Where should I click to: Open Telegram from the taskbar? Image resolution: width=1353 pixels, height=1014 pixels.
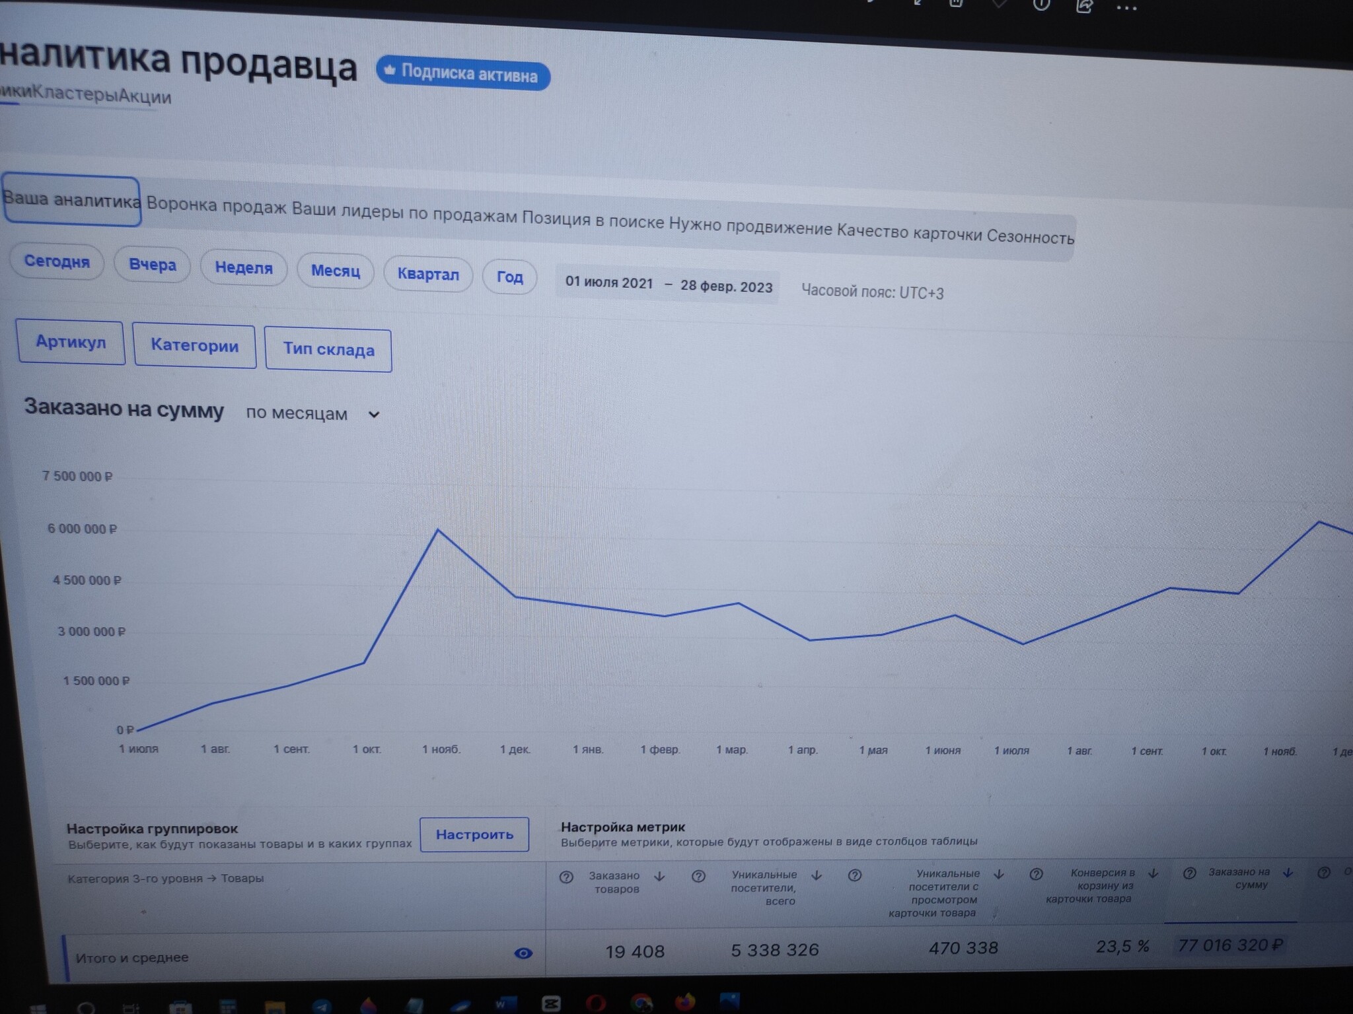(x=322, y=1006)
